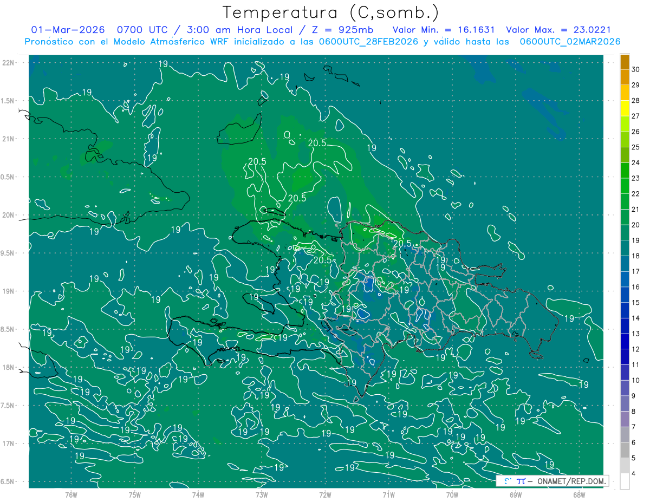Click the '0600UTC_28FEB2026' initialization time

coord(369,42)
